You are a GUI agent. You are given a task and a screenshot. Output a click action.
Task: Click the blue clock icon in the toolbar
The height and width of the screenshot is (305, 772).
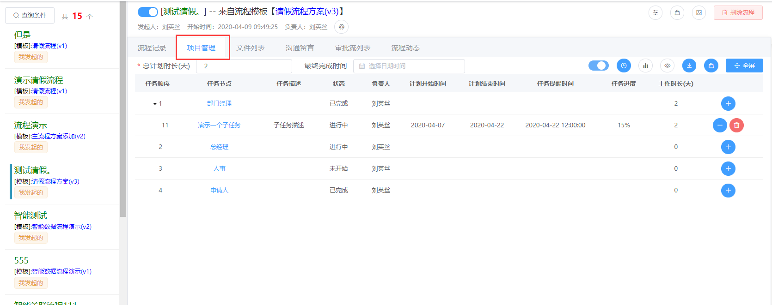pyautogui.click(x=624, y=66)
